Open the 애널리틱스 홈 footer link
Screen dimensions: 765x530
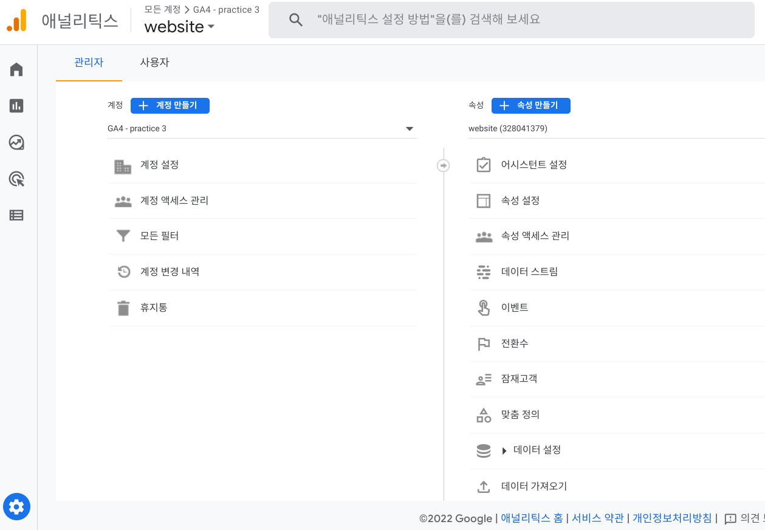pos(532,518)
